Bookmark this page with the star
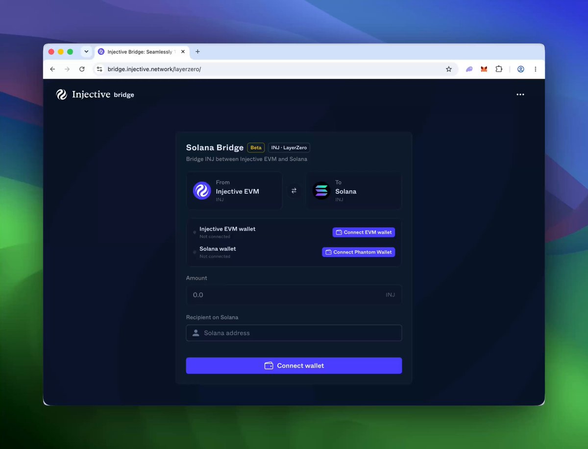The height and width of the screenshot is (449, 588). coord(449,69)
